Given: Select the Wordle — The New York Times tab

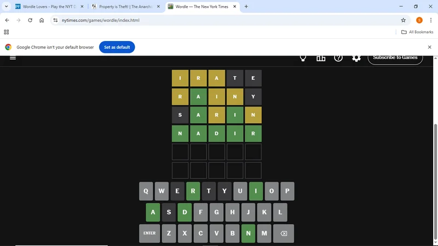Looking at the screenshot, I should pos(201,7).
